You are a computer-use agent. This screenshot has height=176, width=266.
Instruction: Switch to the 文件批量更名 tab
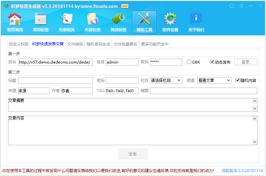126,44
